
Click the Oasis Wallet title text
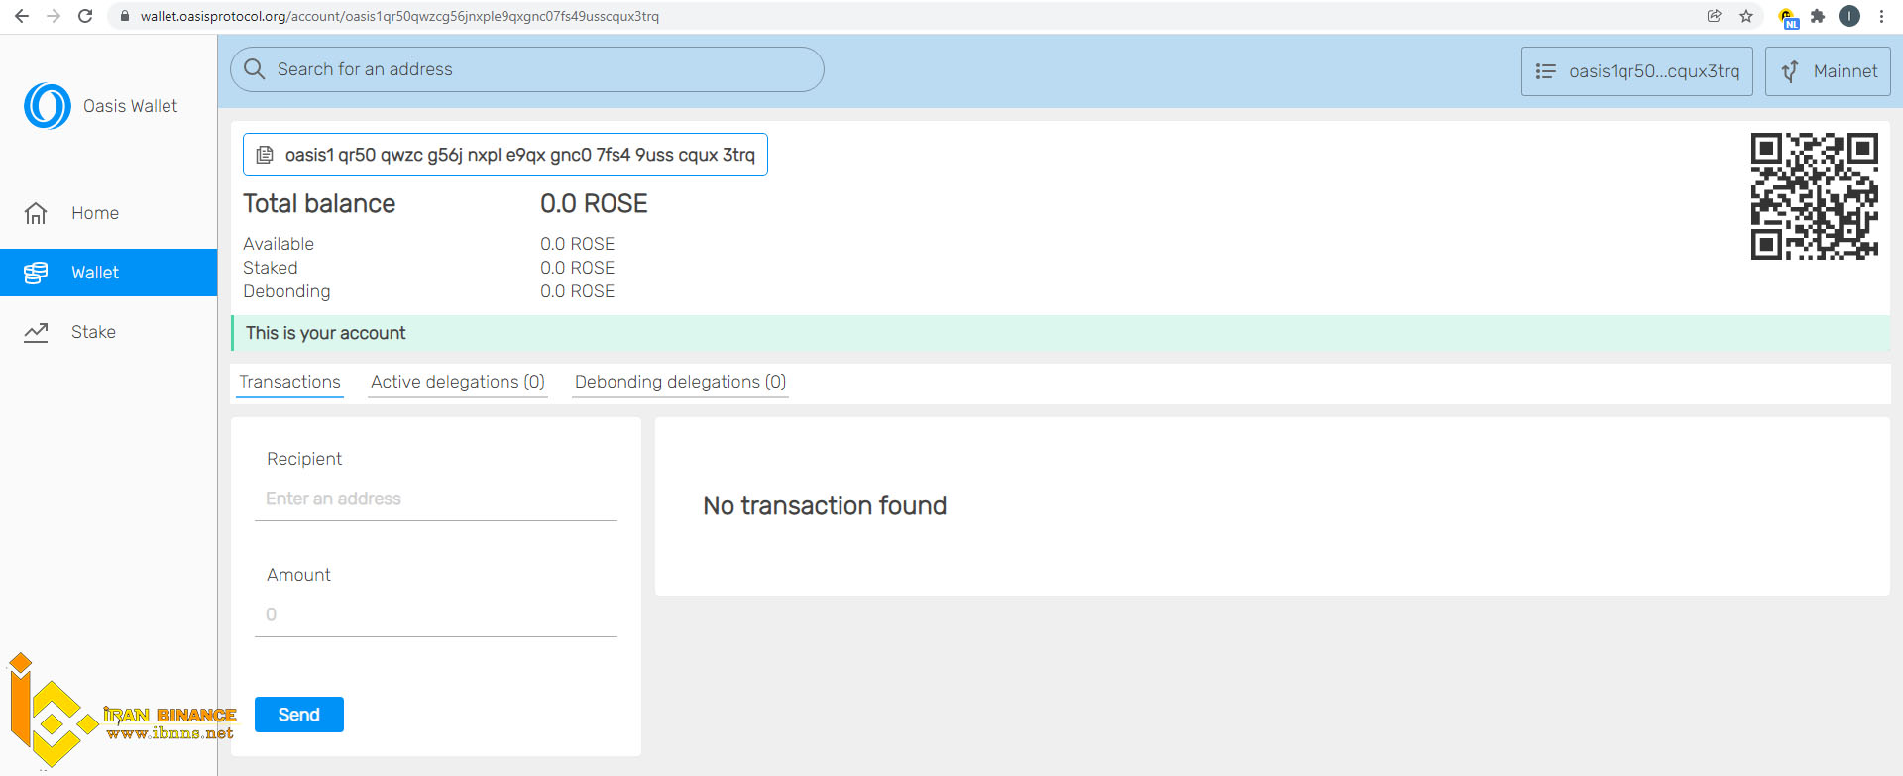(x=131, y=106)
